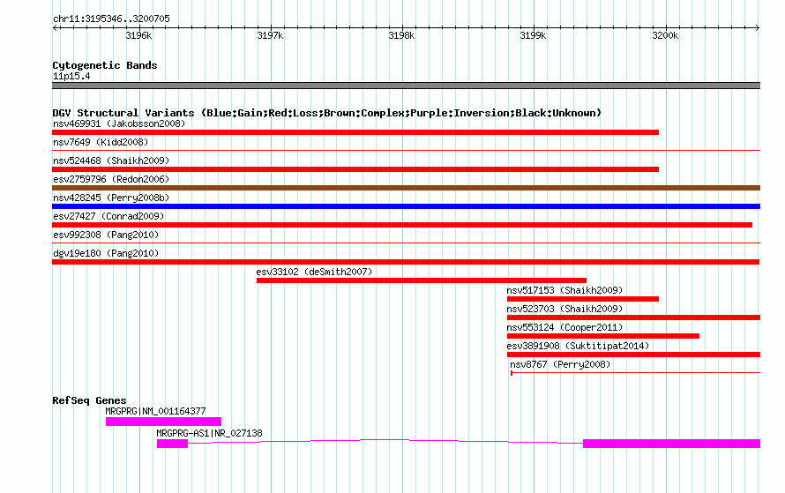
Task: Click esv27427 (Conrad2009) variant label
Action: (x=108, y=216)
